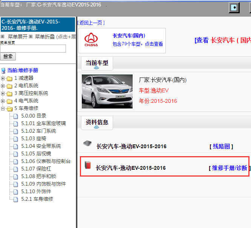Click the folder icon for 1 减速器
The image size is (251, 228).
click(9, 79)
